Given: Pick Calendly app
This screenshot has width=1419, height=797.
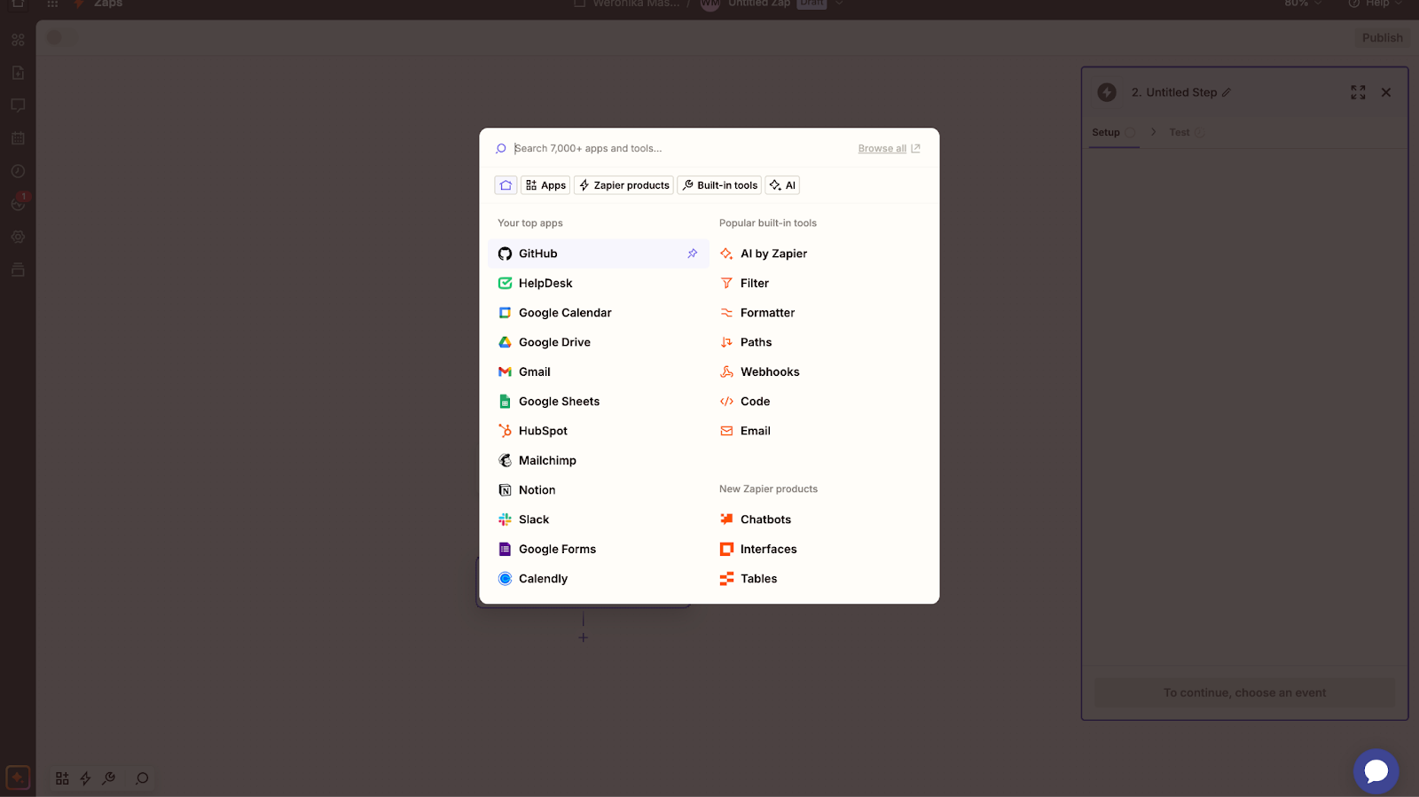Looking at the screenshot, I should pyautogui.click(x=598, y=579).
